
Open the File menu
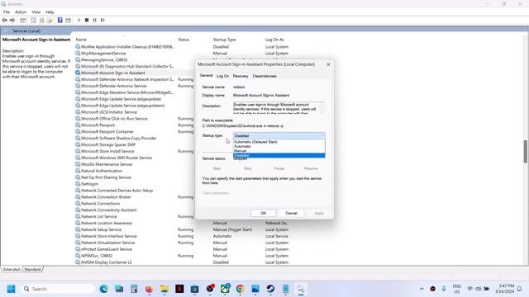pos(7,12)
